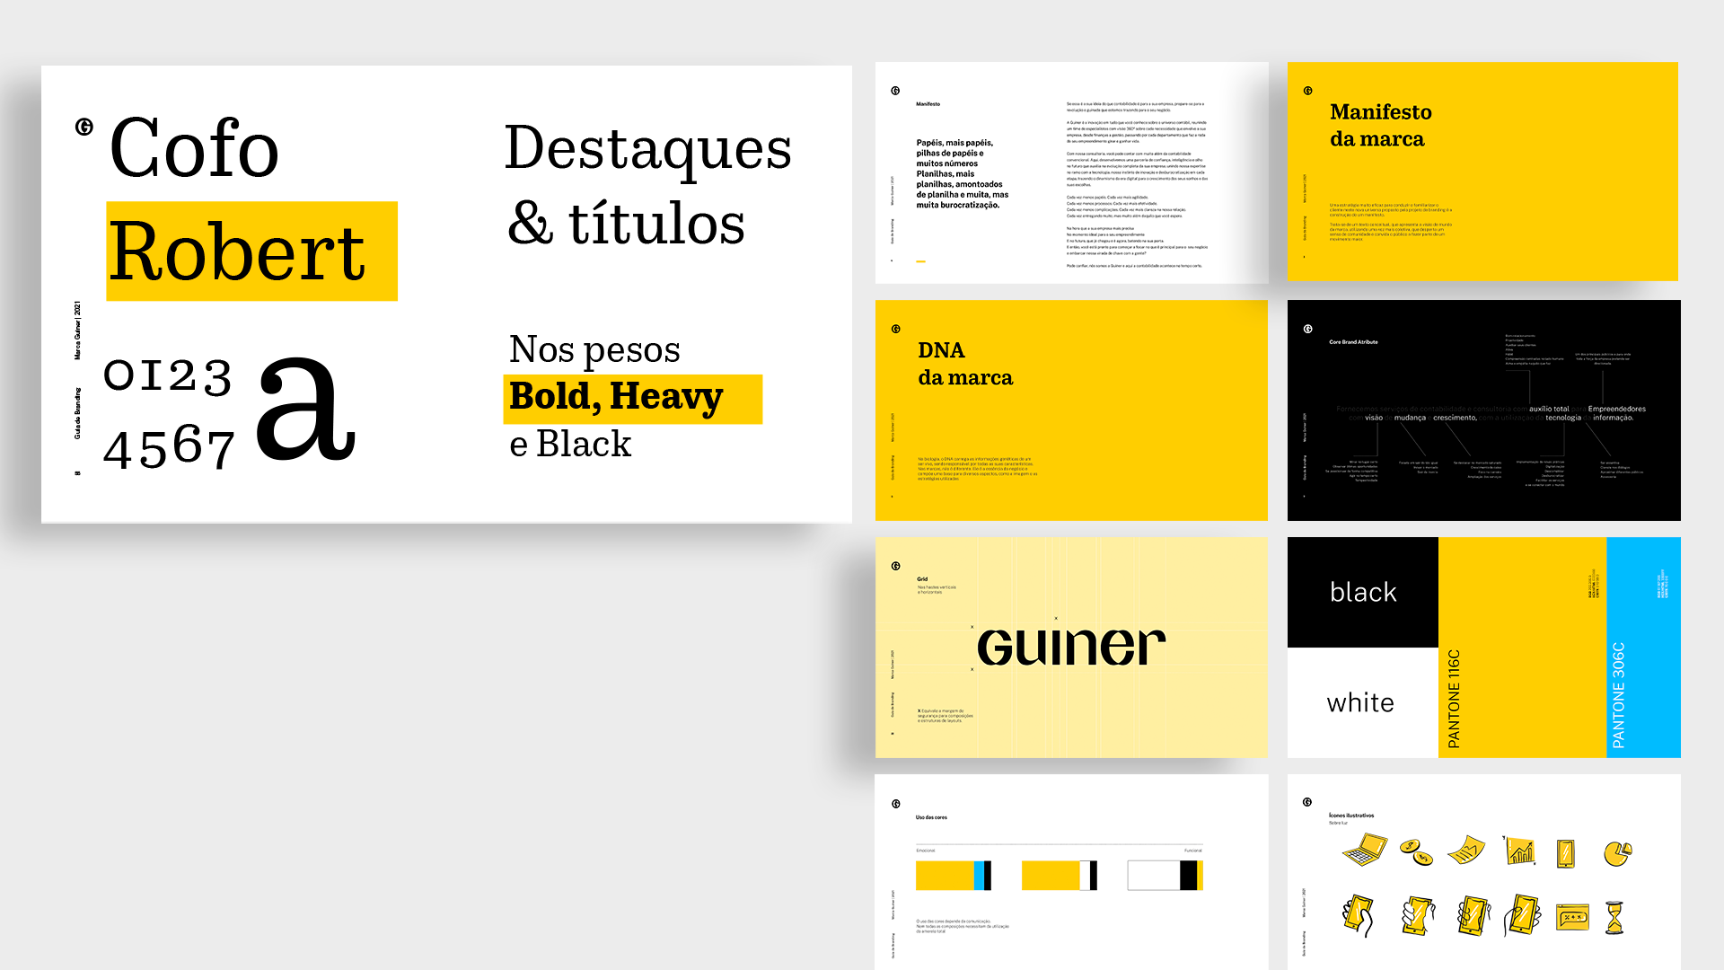Click the 'Ícones ilustrativos' heading
This screenshot has height=970, width=1724.
(1351, 816)
